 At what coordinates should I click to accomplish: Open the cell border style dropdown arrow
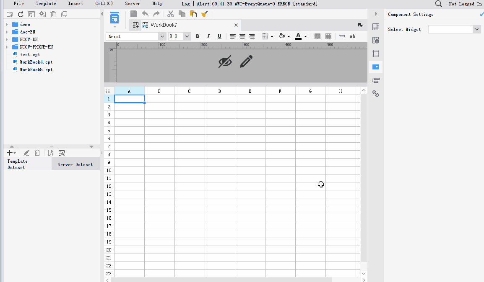coord(272,37)
